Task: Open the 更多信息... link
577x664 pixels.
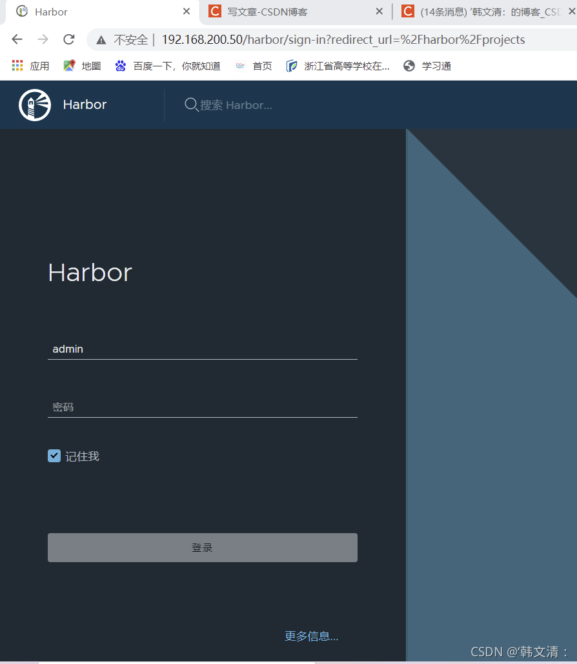Action: tap(312, 636)
